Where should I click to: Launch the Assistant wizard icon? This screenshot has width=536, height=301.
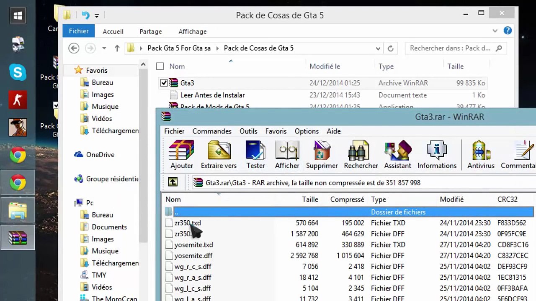[398, 155]
